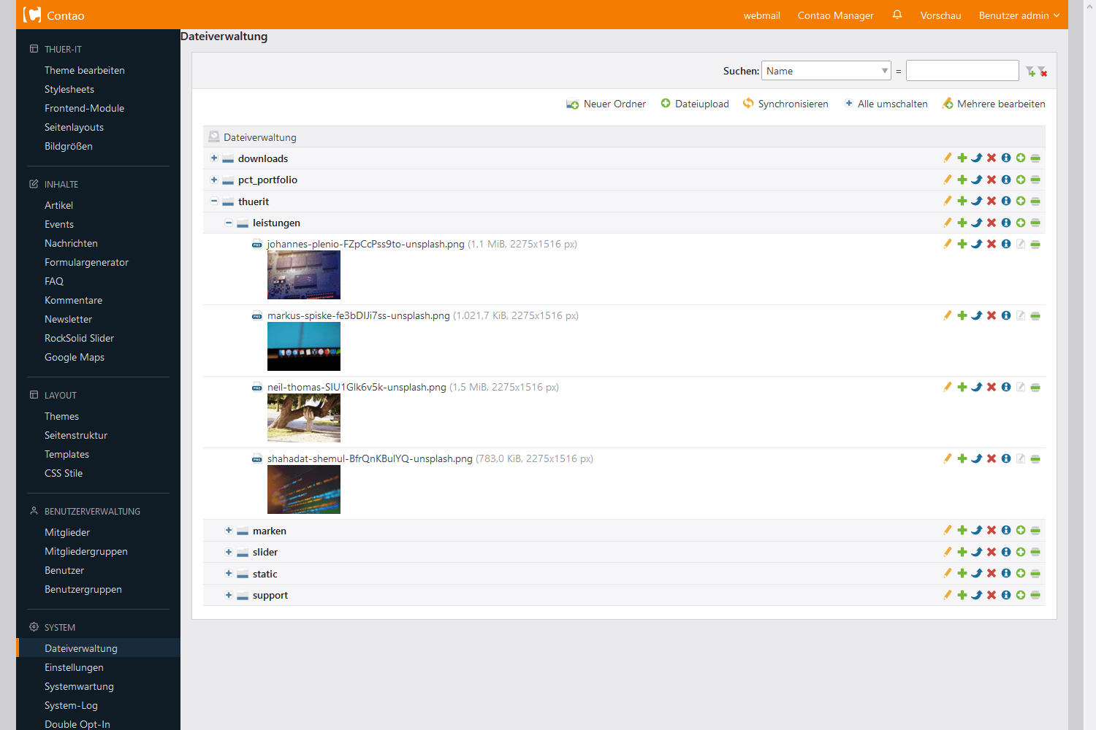Open Nachrichten in the sidebar

[71, 243]
